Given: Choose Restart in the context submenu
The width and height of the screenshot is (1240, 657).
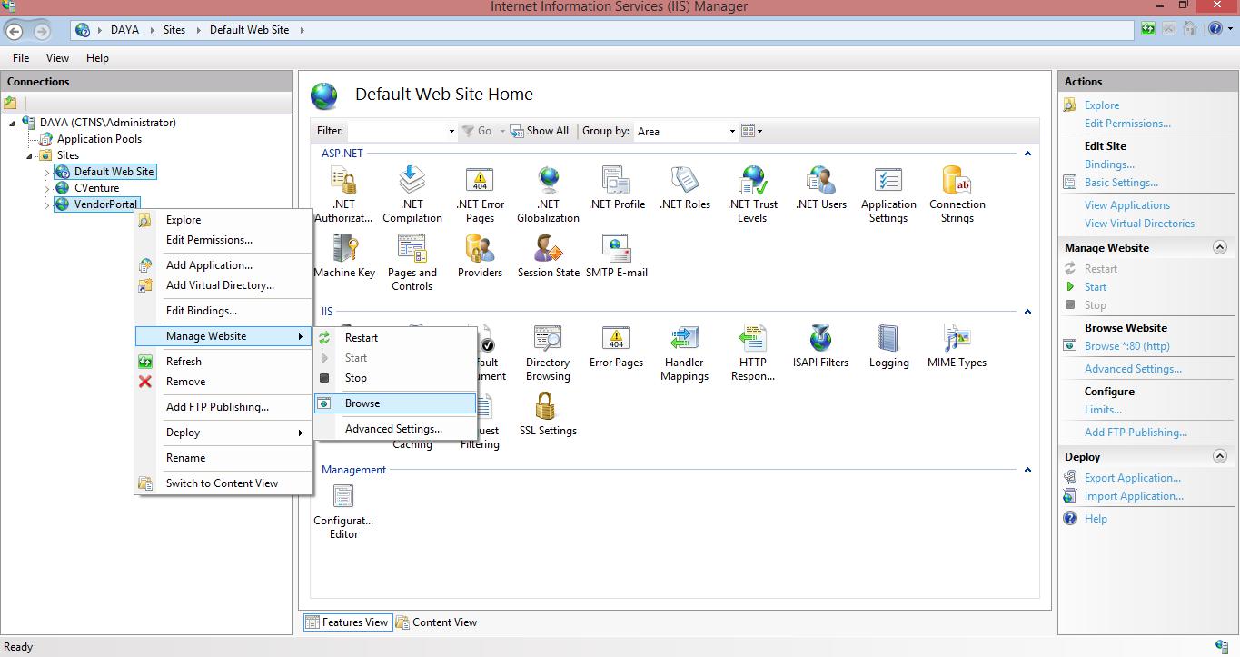Looking at the screenshot, I should tap(395, 338).
